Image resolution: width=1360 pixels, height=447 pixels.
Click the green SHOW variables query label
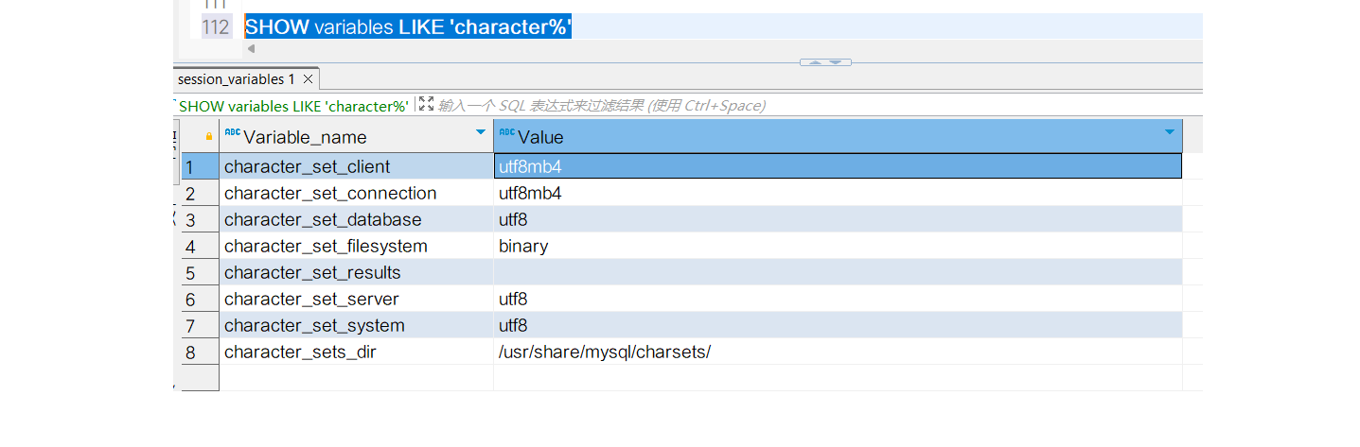coord(293,106)
